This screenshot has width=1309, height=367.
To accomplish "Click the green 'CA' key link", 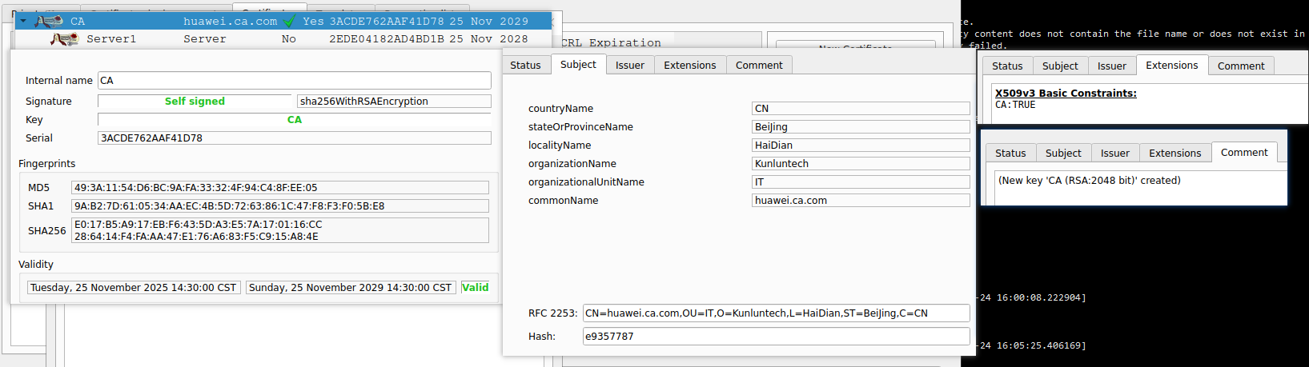I will [x=294, y=120].
